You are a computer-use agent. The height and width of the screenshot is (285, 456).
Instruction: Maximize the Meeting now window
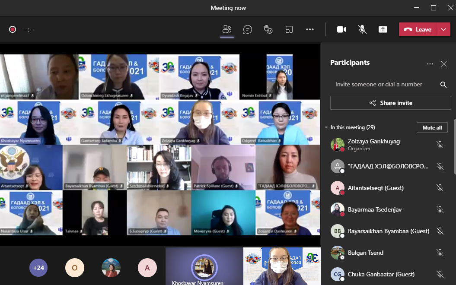434,8
